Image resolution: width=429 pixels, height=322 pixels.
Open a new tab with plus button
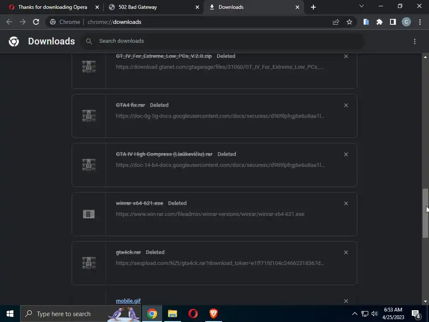(x=313, y=7)
